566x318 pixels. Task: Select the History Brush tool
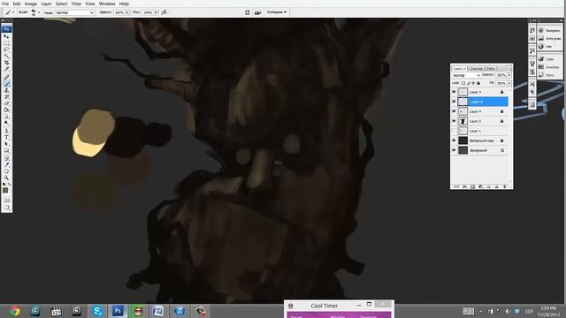click(x=6, y=96)
